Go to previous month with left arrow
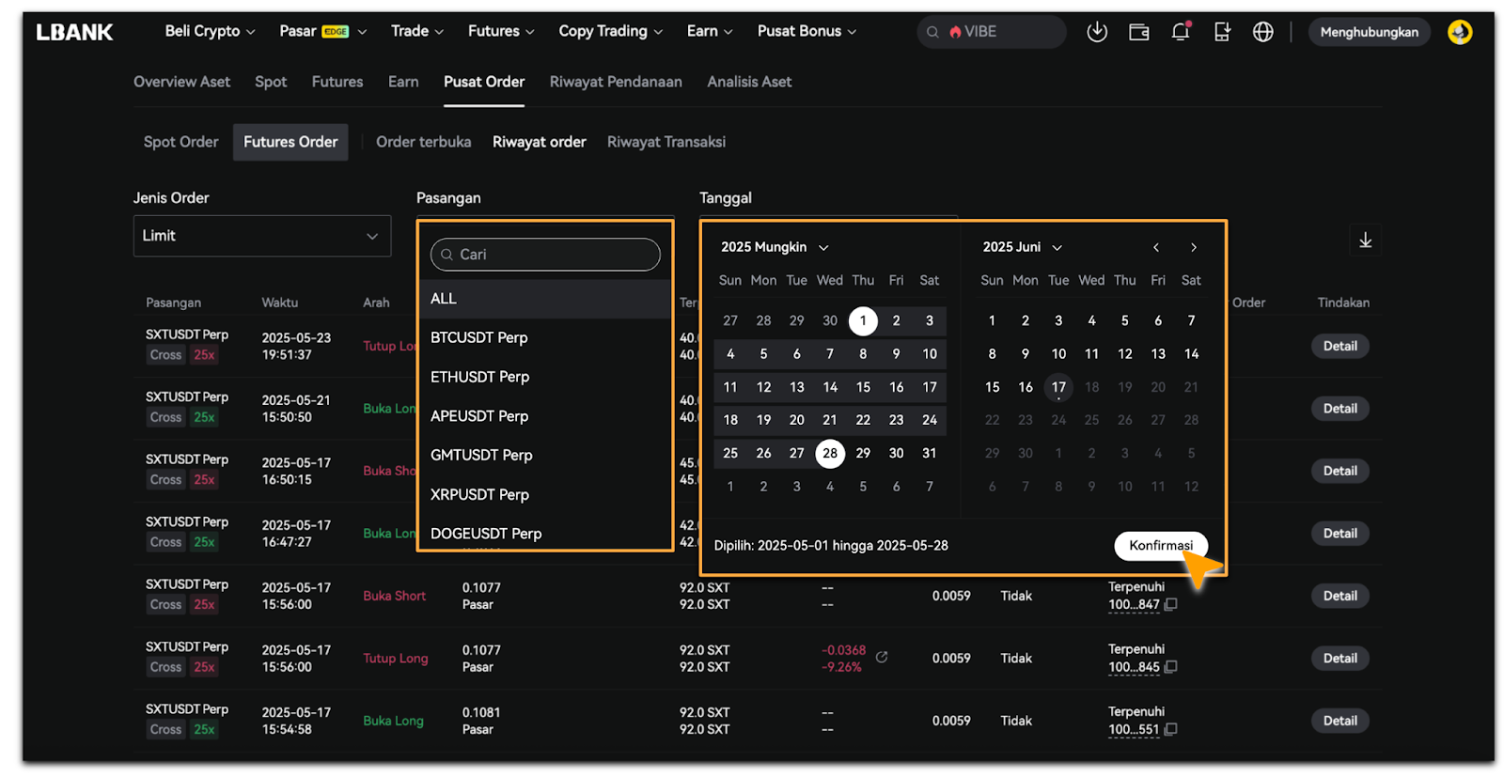1504x777 pixels. 1156,247
